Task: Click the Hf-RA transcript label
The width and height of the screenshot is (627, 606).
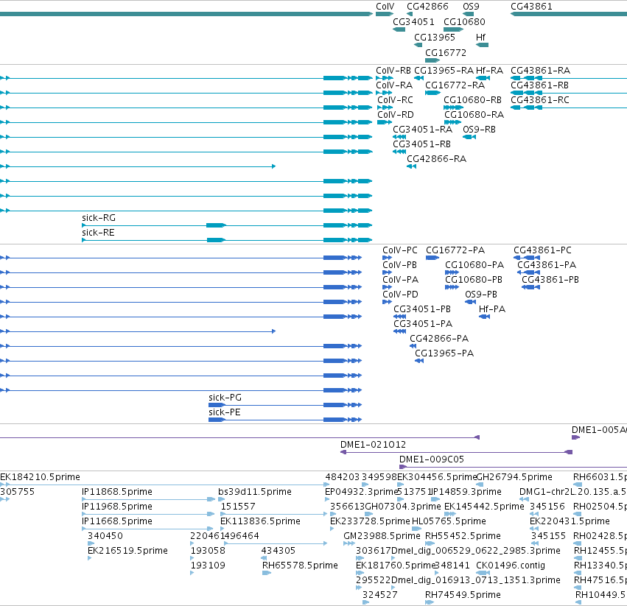Action: click(489, 71)
